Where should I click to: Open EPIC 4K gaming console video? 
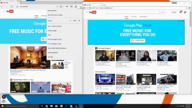pos(126,79)
